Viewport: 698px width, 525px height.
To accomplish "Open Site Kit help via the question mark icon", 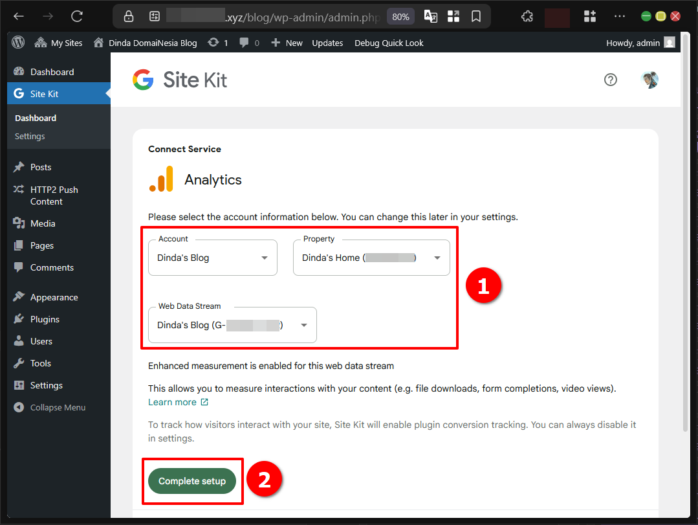I will pyautogui.click(x=611, y=80).
